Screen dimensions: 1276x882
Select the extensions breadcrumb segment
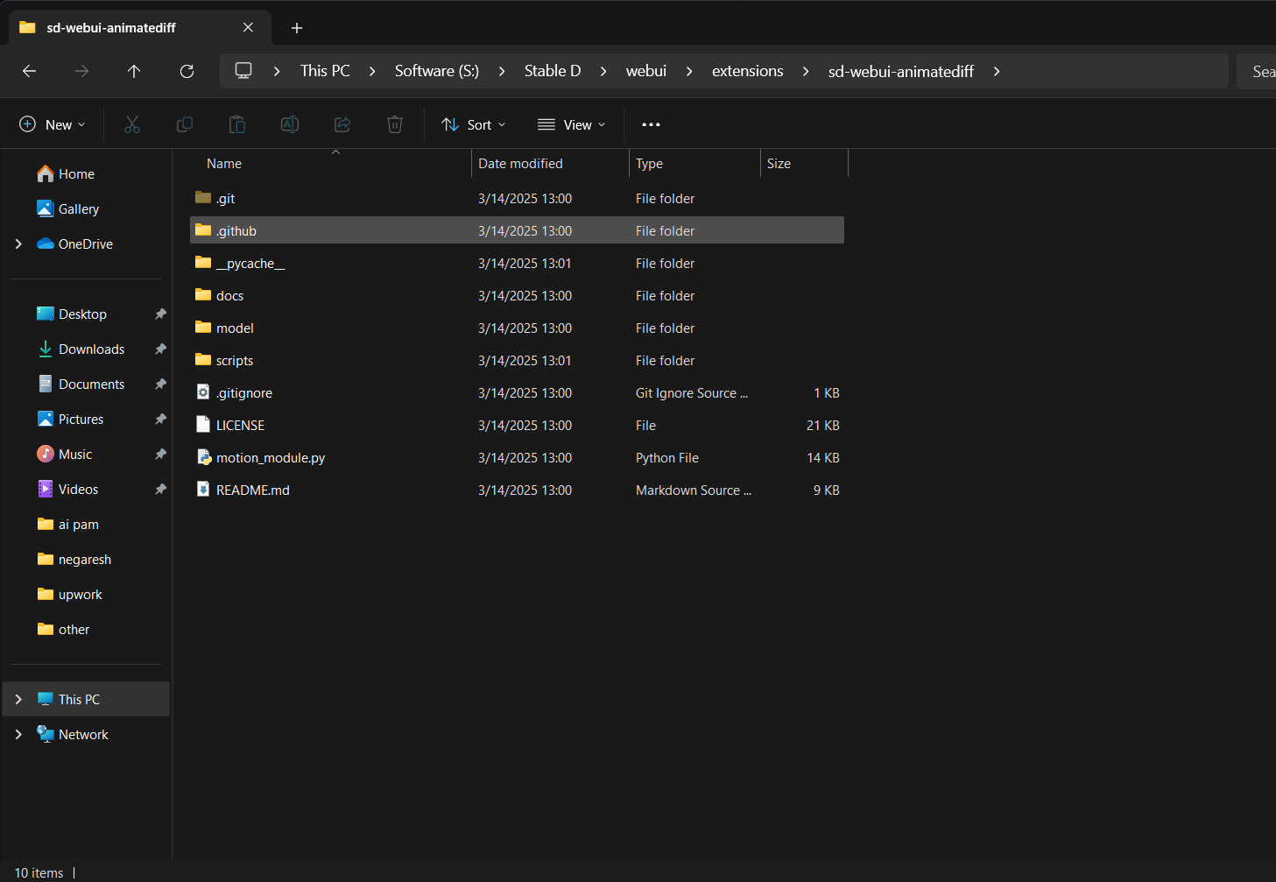(747, 71)
